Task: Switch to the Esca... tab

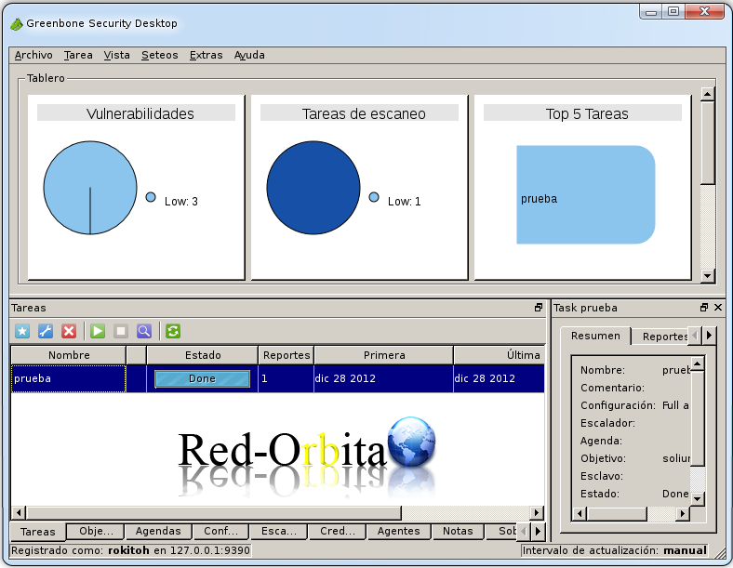Action: tap(279, 531)
